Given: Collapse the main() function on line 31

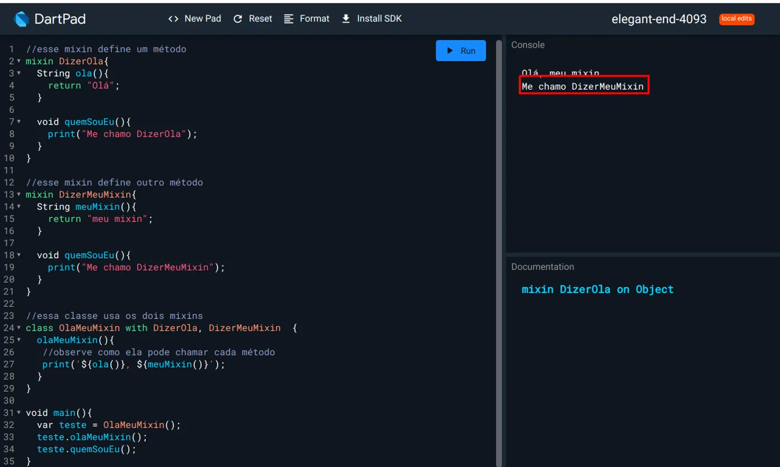Looking at the screenshot, I should (x=19, y=413).
